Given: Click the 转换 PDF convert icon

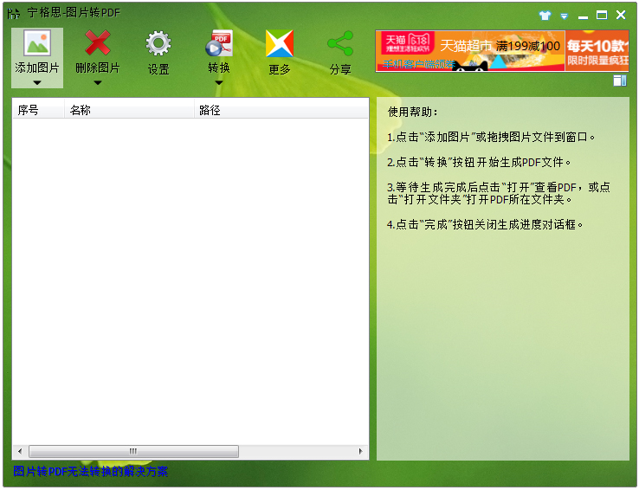Looking at the screenshot, I should click(x=219, y=42).
